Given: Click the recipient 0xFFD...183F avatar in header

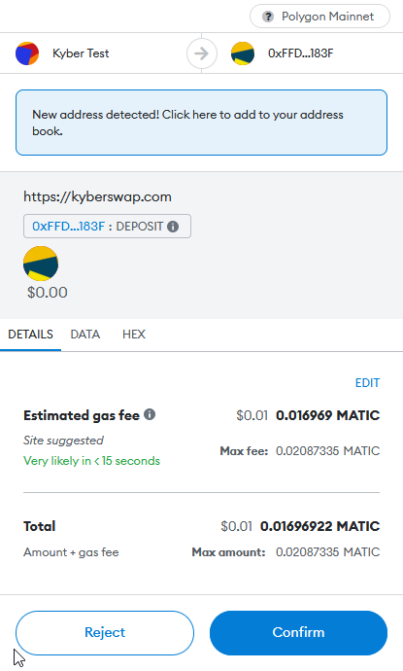Looking at the screenshot, I should pyautogui.click(x=243, y=53).
